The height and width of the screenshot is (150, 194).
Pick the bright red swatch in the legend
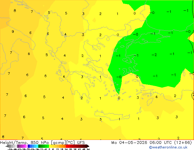[67, 146]
